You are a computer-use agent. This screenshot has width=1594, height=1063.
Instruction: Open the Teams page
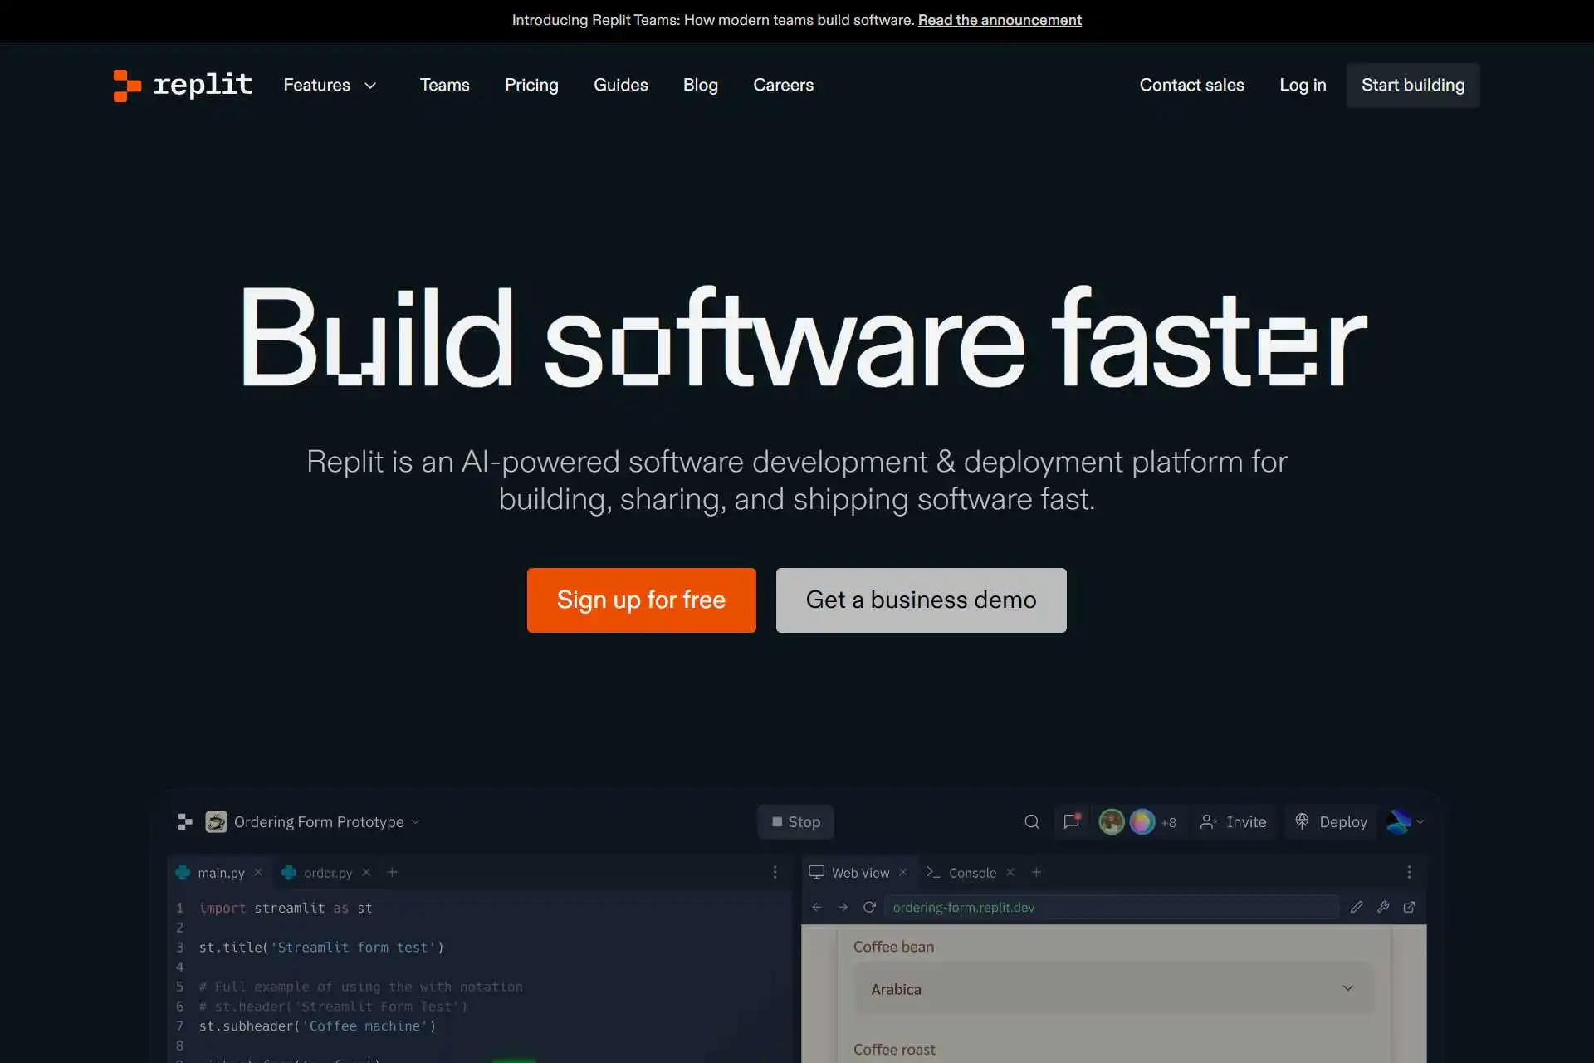click(444, 85)
